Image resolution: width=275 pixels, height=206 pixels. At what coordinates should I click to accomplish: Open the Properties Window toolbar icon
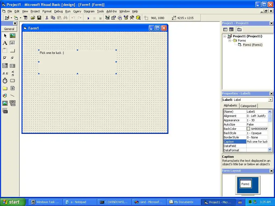click(114, 18)
